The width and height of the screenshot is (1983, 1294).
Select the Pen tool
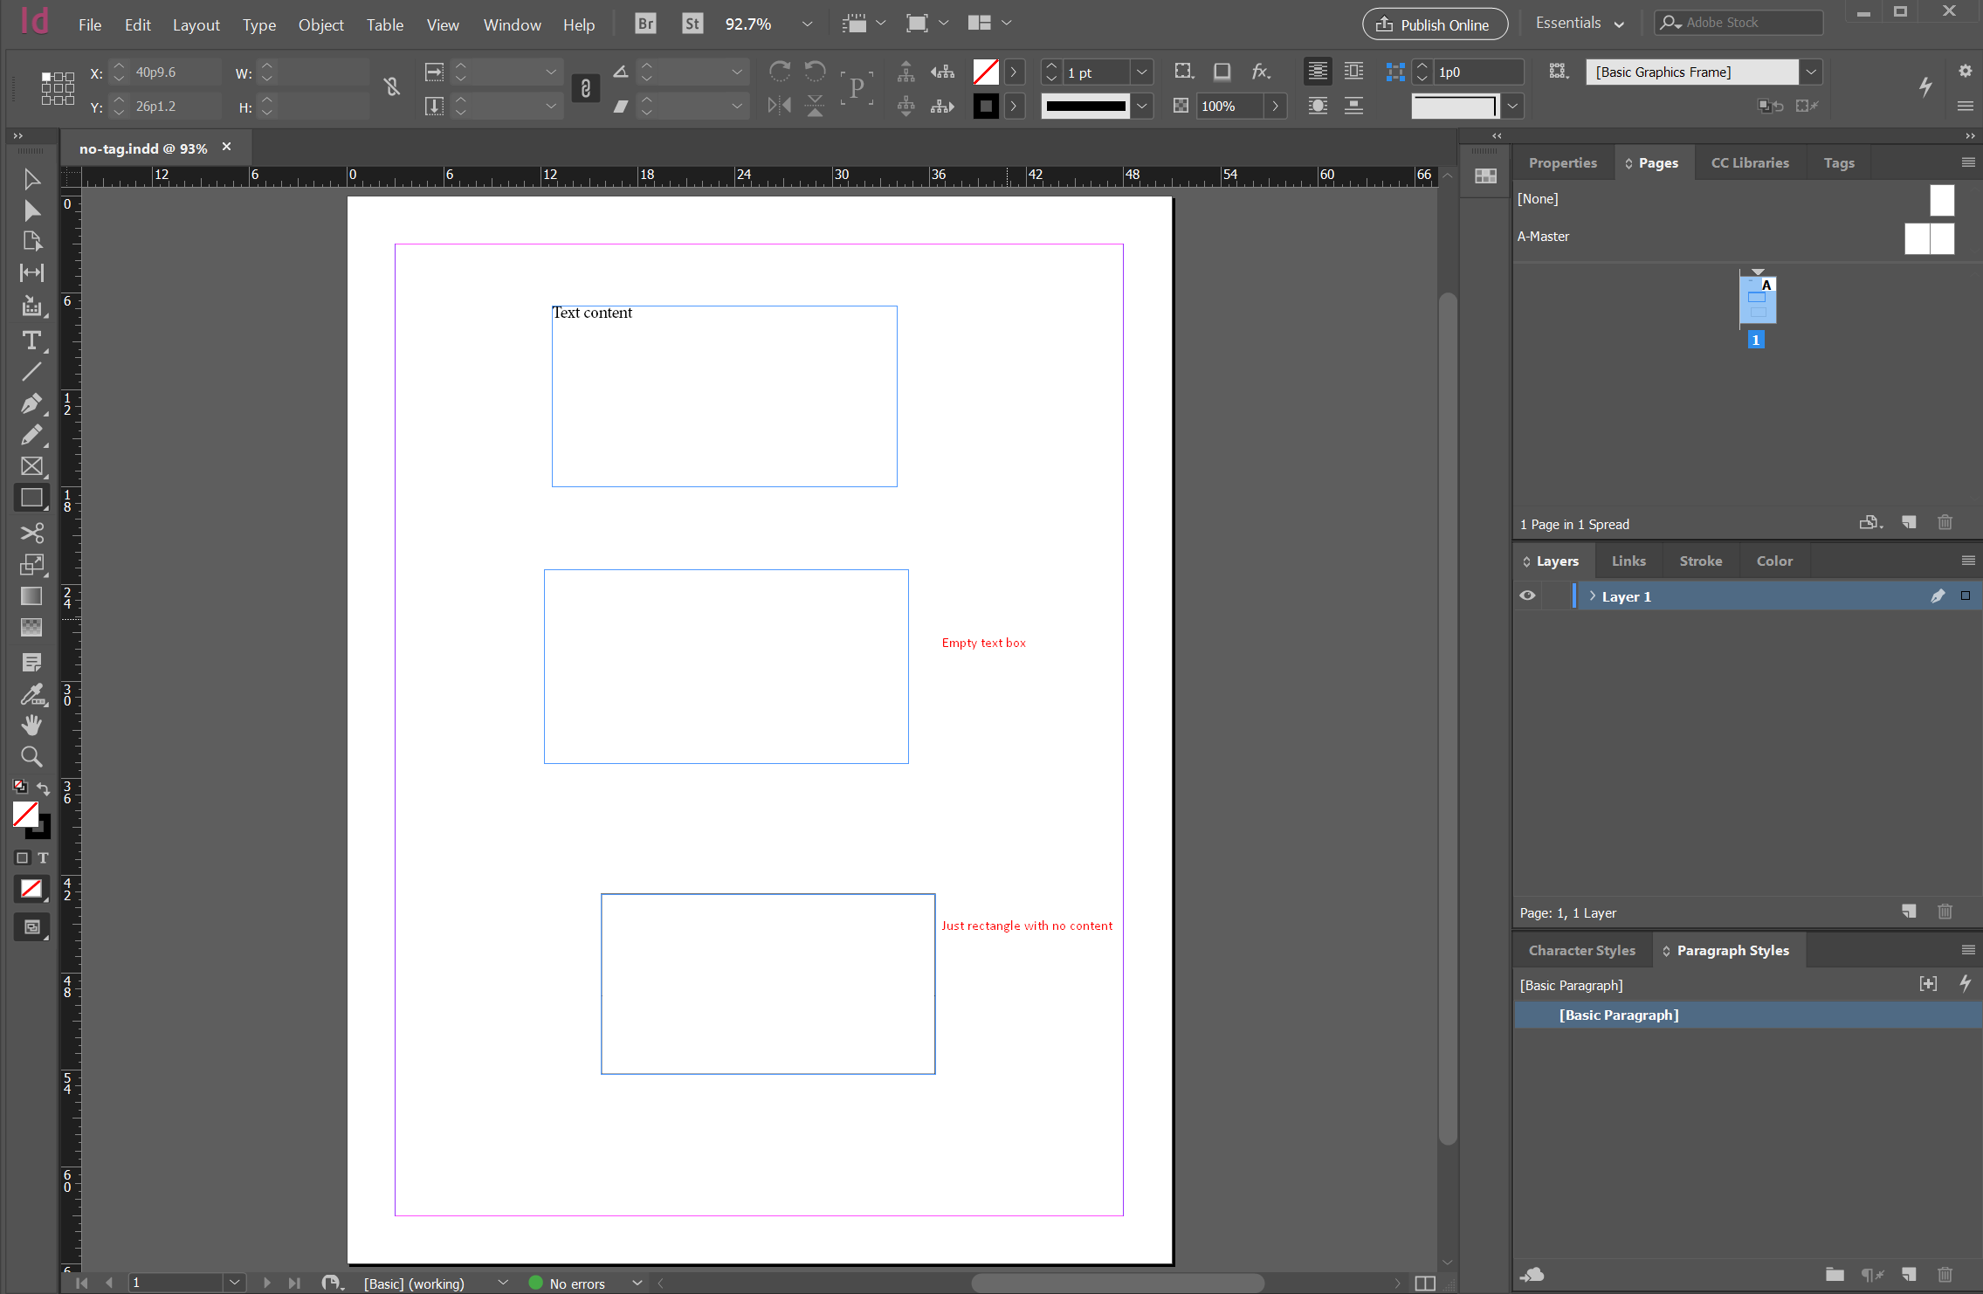pos(31,403)
